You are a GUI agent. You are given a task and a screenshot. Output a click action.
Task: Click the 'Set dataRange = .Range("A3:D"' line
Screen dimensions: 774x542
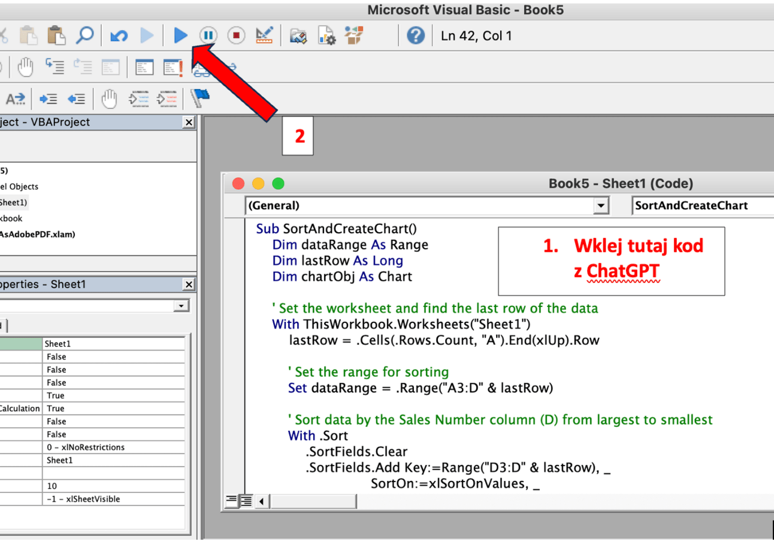pyautogui.click(x=421, y=388)
